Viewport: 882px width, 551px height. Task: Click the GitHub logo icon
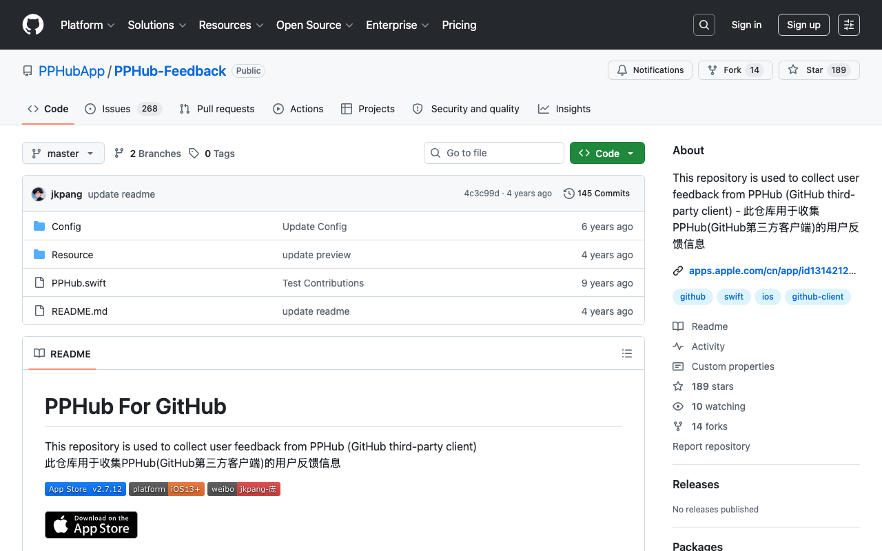33,25
